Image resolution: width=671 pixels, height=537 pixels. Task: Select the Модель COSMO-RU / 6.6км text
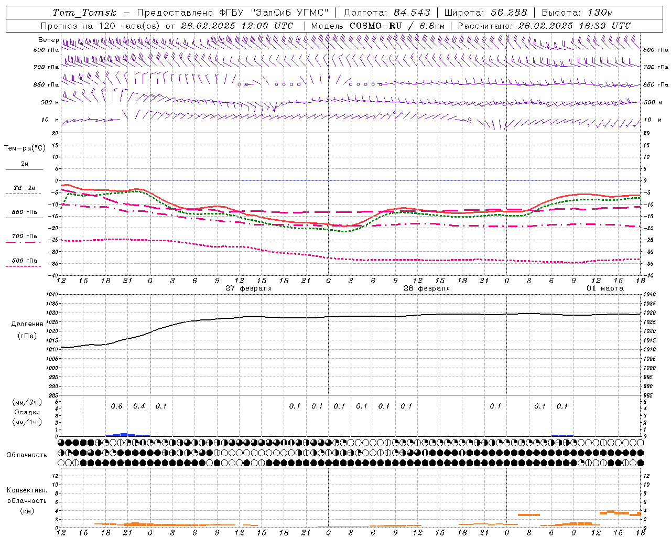coord(377,26)
